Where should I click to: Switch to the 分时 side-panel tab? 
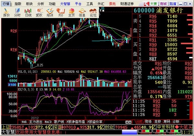139,122
